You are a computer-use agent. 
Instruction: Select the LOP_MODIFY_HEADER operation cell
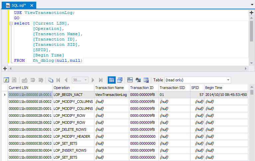point(73,137)
